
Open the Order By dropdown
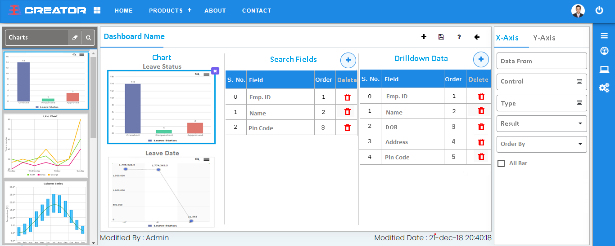click(x=542, y=144)
